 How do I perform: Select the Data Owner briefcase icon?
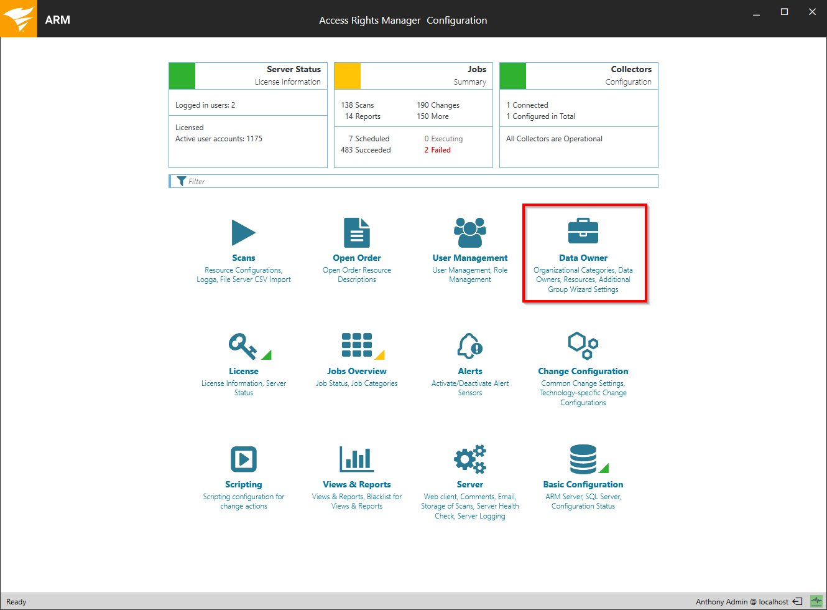click(x=583, y=232)
